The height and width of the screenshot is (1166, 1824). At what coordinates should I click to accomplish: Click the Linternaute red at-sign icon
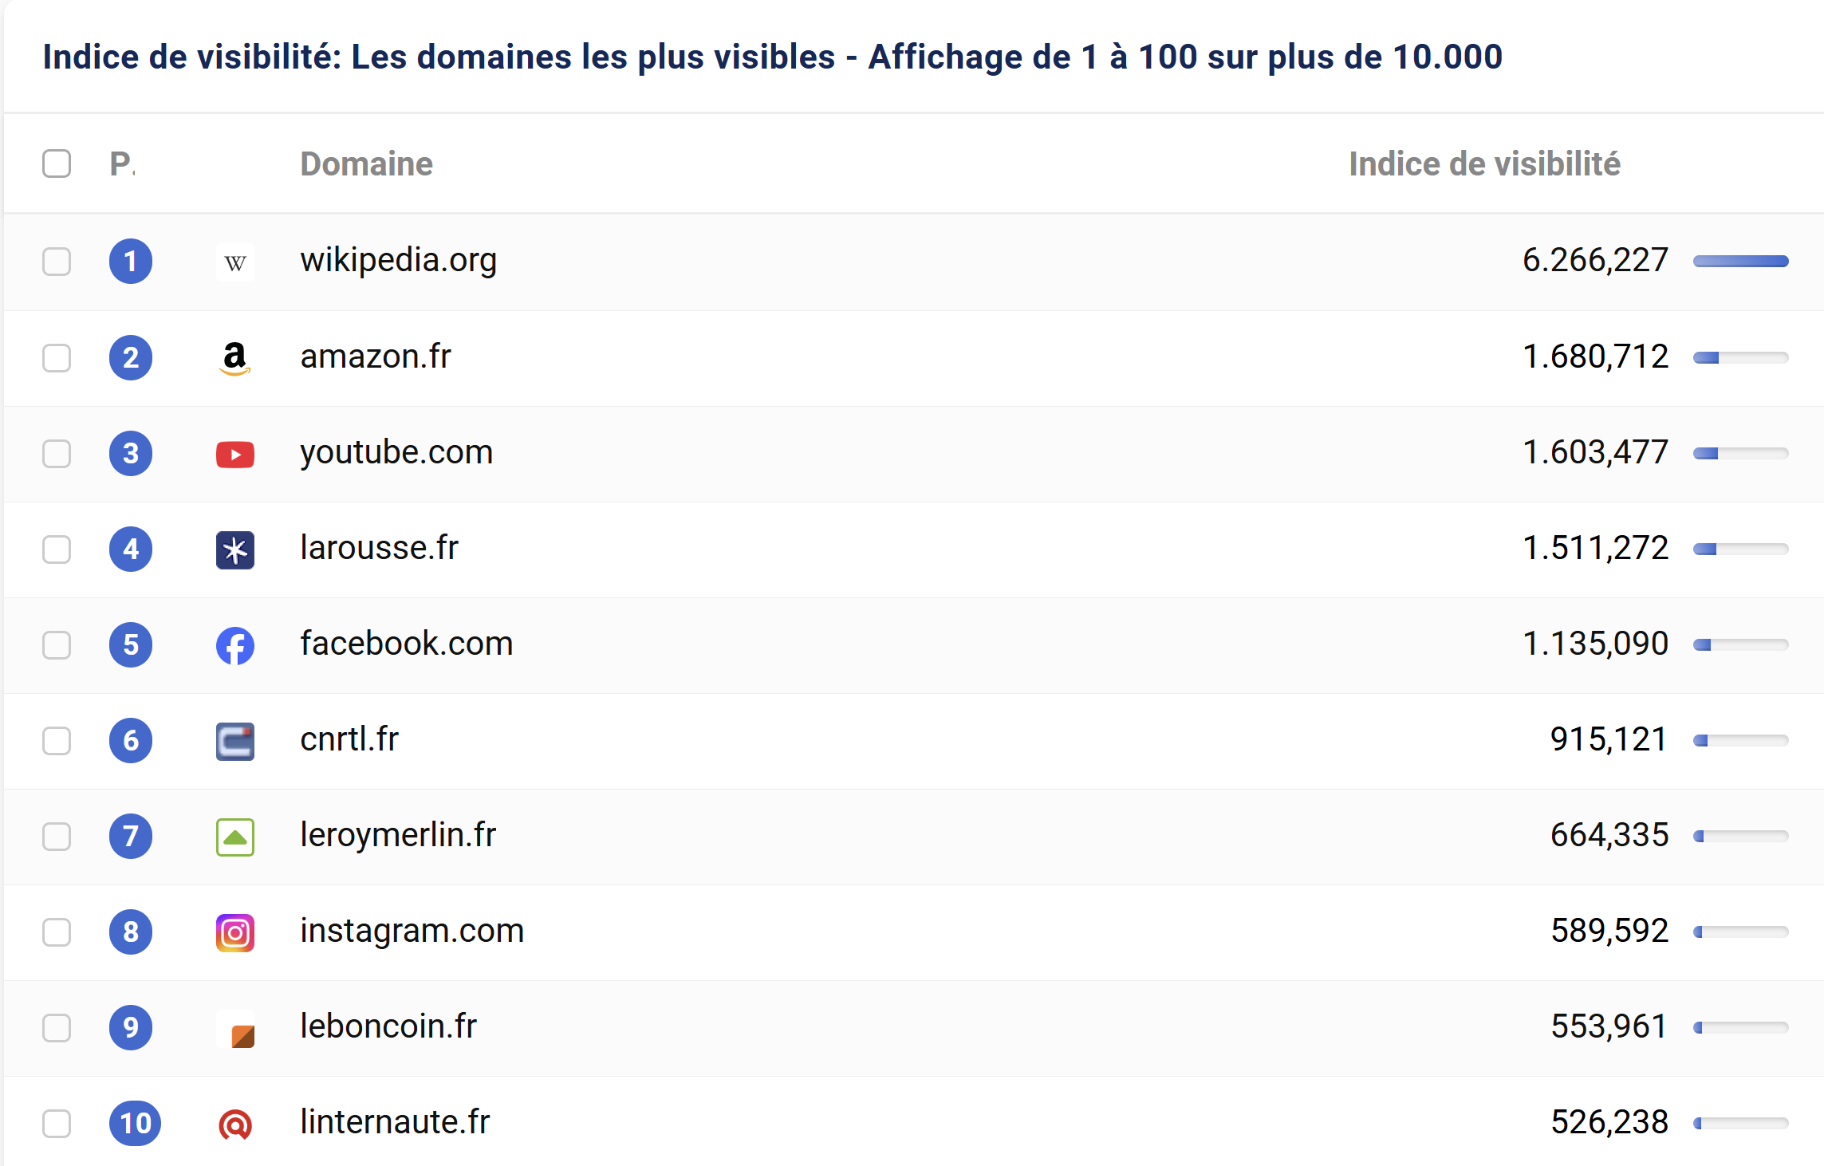coord(234,1124)
